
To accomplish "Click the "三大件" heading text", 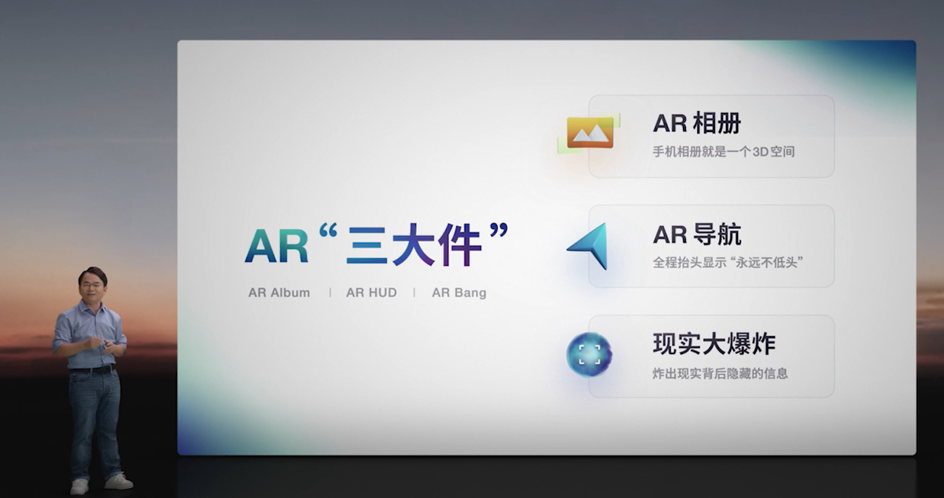I will [413, 245].
